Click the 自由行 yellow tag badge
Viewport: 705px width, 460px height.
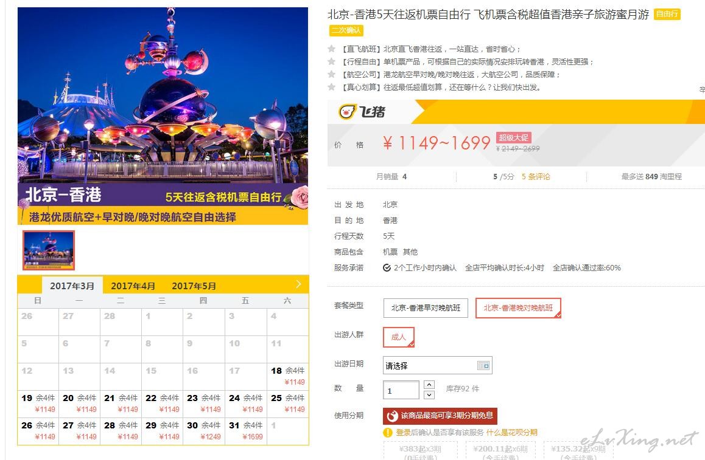[667, 14]
